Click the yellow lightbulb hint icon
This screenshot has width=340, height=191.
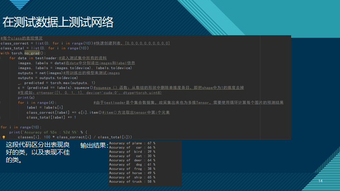[4, 137]
